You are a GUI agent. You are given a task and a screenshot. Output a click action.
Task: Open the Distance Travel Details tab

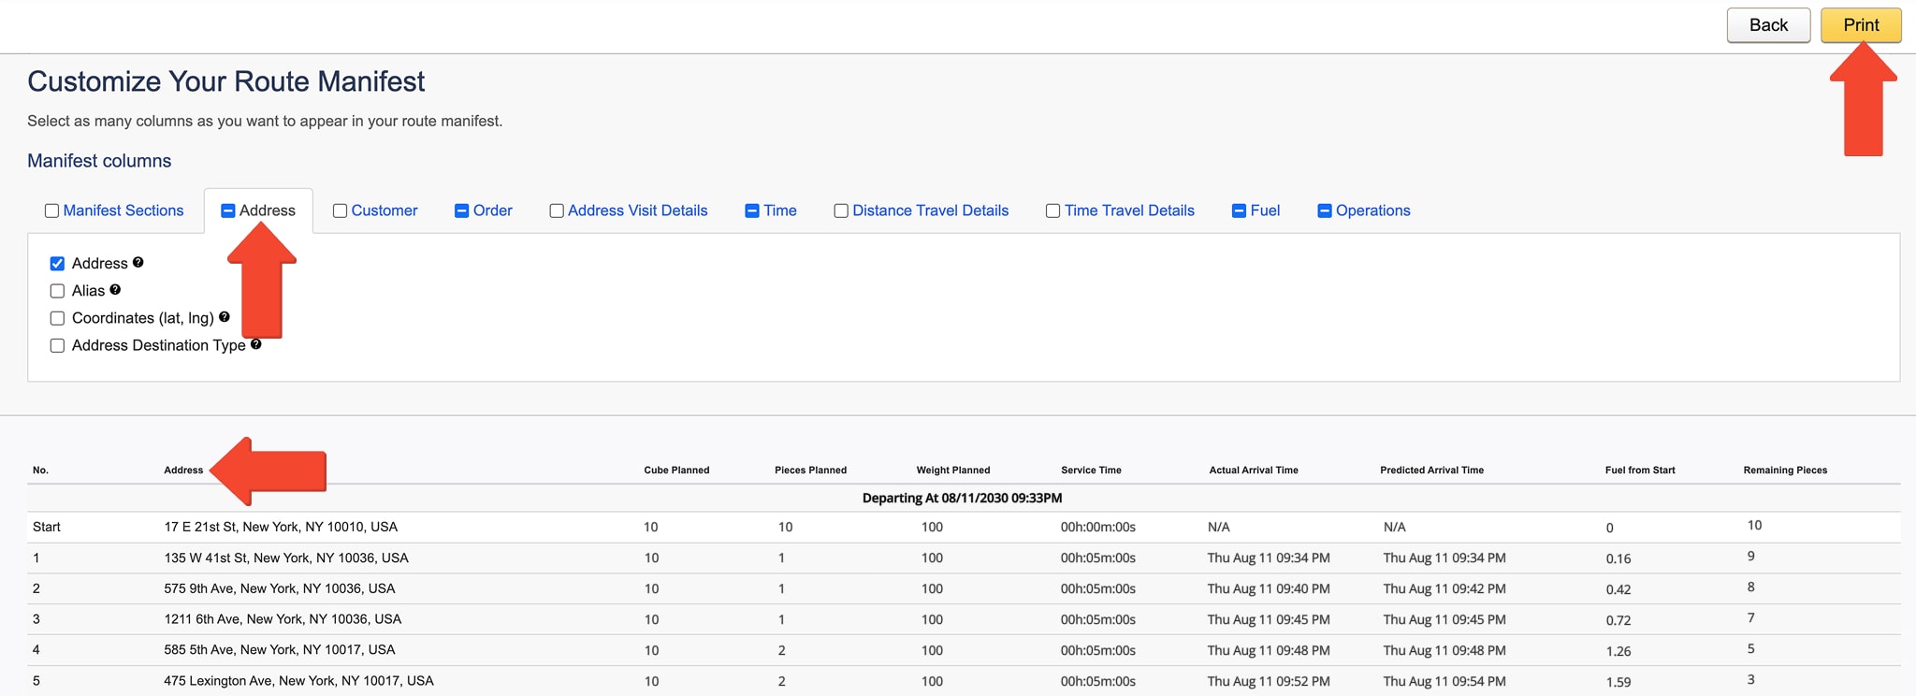931,210
